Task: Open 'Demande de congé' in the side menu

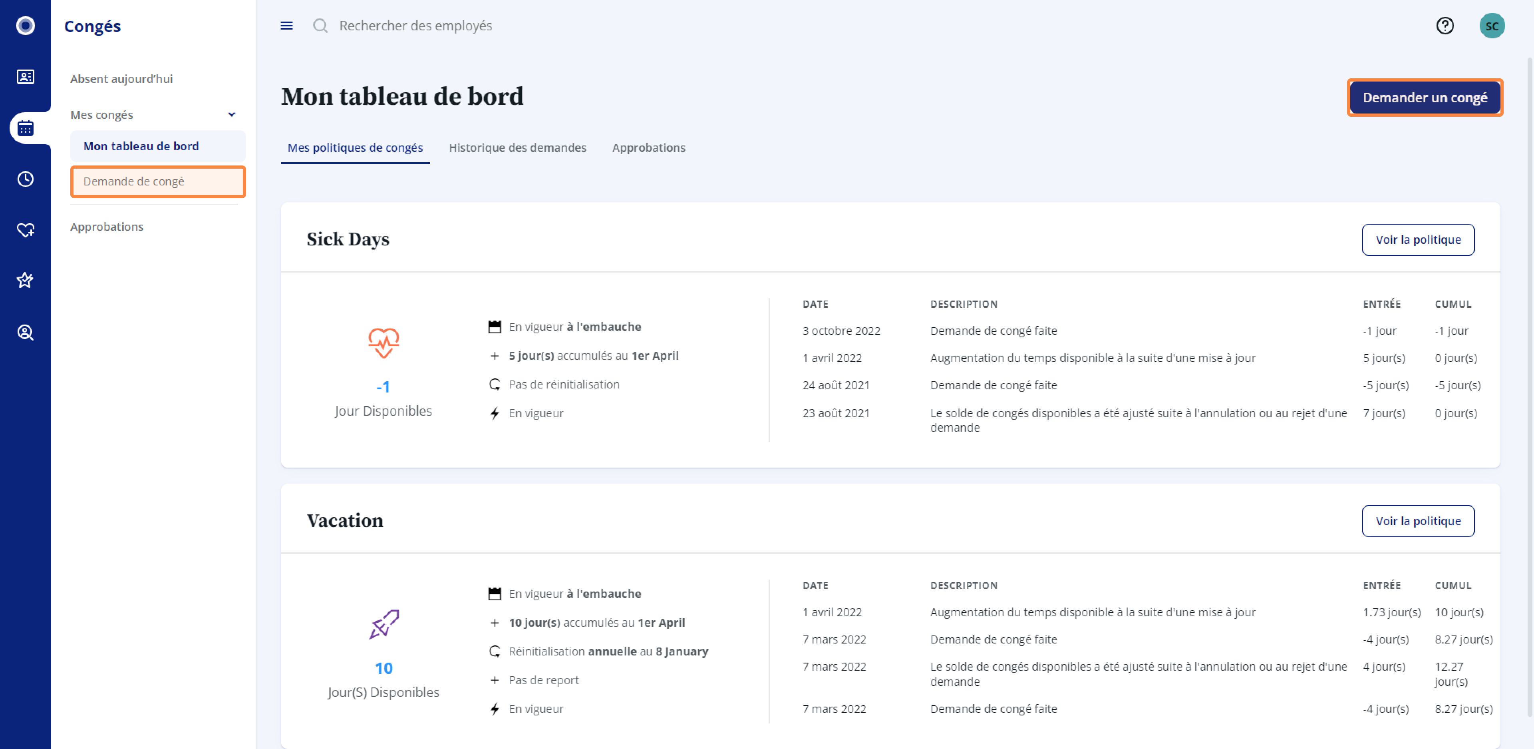Action: point(158,181)
